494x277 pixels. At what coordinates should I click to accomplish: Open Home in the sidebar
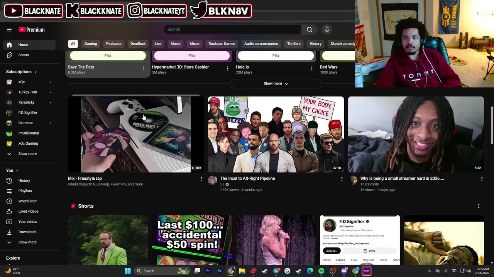(29, 45)
